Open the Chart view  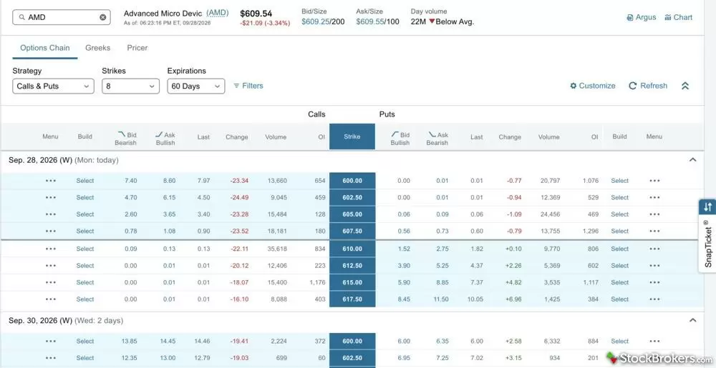[679, 17]
